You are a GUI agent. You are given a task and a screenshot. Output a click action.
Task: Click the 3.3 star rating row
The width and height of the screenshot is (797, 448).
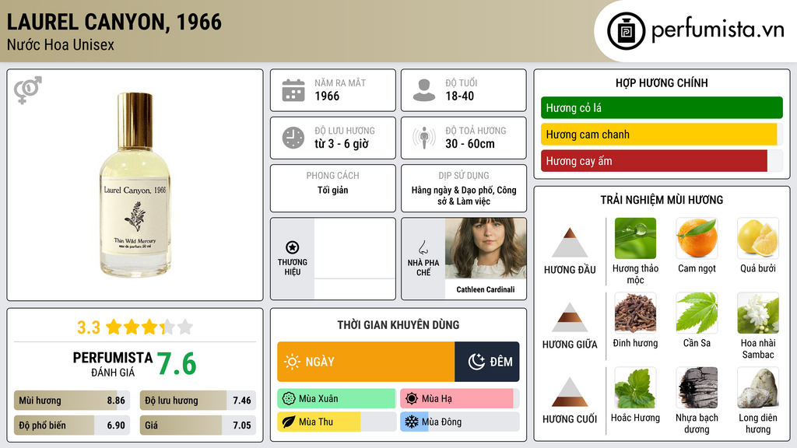point(135,327)
